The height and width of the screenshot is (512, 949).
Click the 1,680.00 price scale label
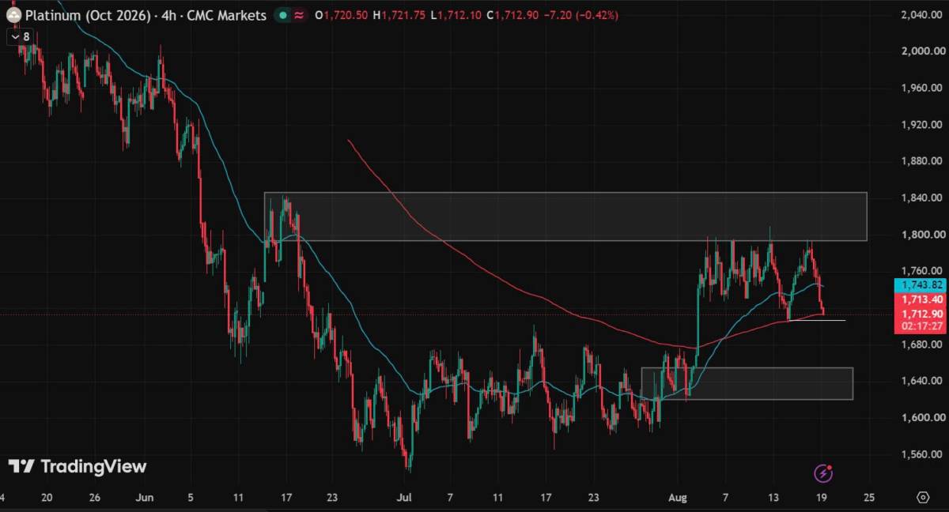921,344
